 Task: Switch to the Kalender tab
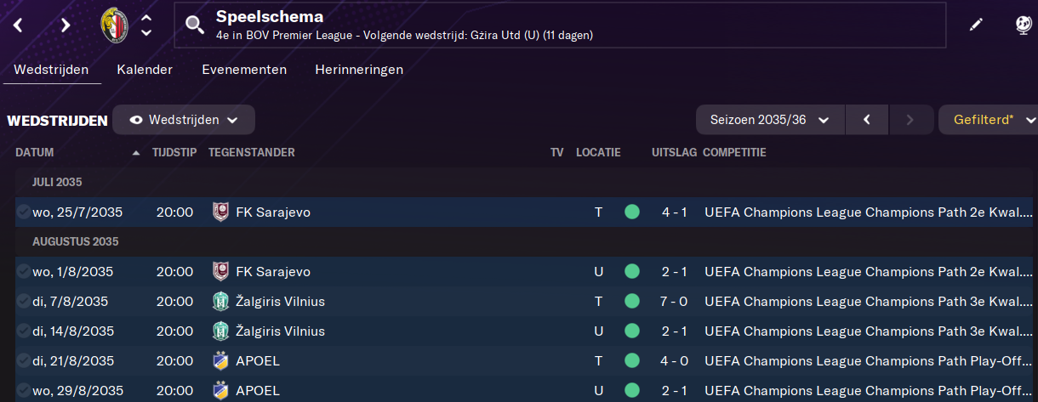(x=145, y=70)
